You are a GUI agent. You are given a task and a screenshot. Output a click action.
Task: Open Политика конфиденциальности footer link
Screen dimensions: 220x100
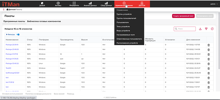coord(38,94)
